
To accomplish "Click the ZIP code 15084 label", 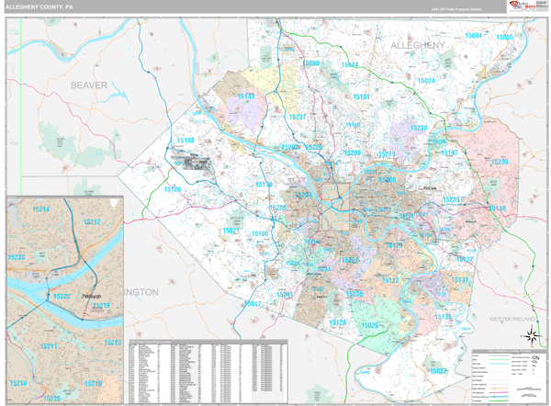I will pos(473,36).
